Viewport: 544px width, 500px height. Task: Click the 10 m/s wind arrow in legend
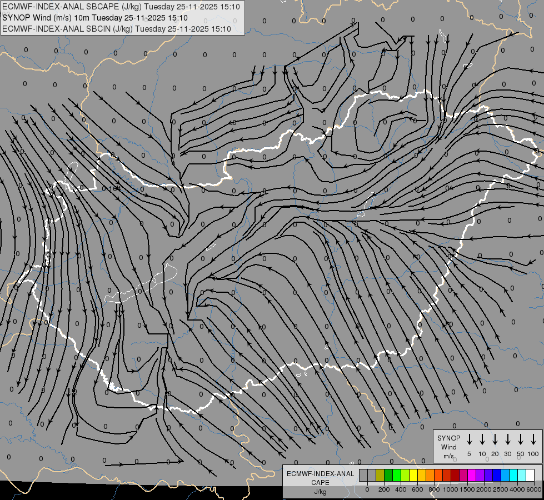482,439
